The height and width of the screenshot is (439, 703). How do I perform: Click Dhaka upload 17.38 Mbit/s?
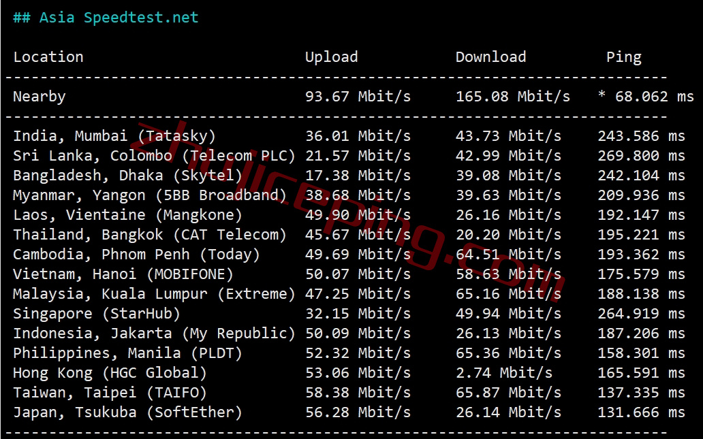click(358, 175)
